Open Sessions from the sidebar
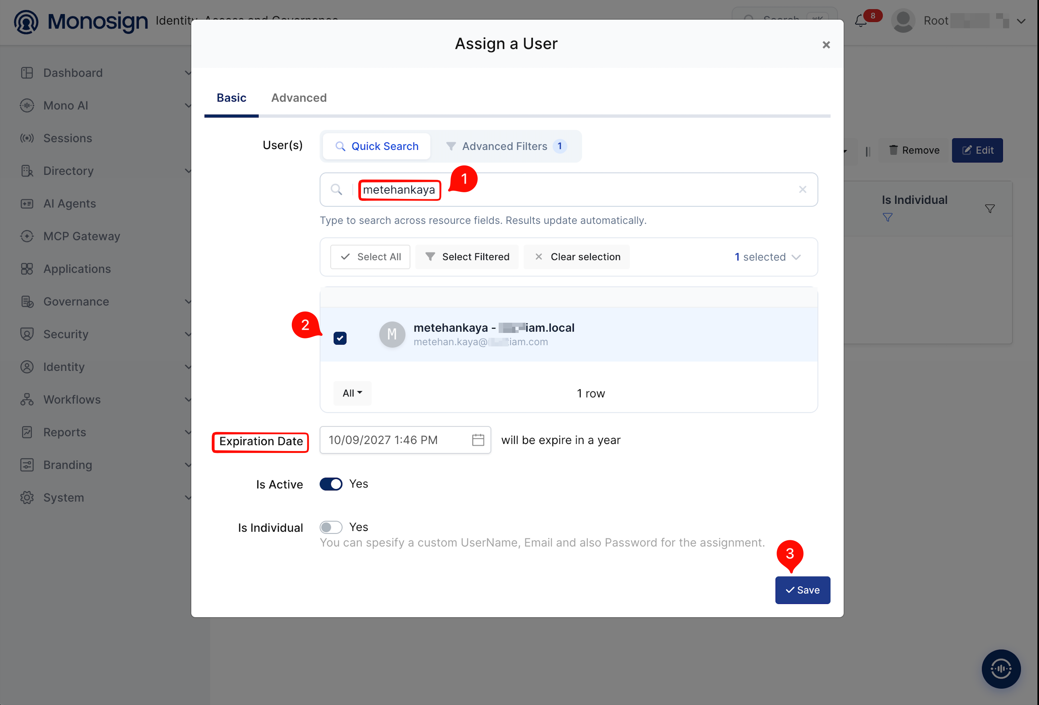This screenshot has height=705, width=1039. point(67,138)
